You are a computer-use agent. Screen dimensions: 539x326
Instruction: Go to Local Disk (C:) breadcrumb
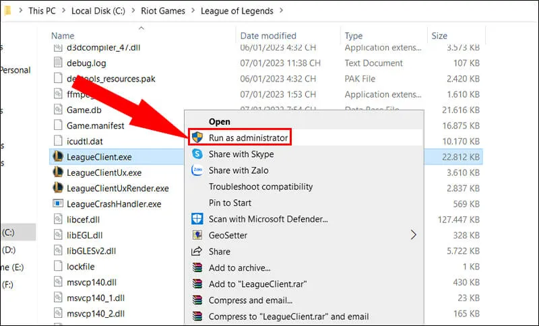tap(98, 11)
